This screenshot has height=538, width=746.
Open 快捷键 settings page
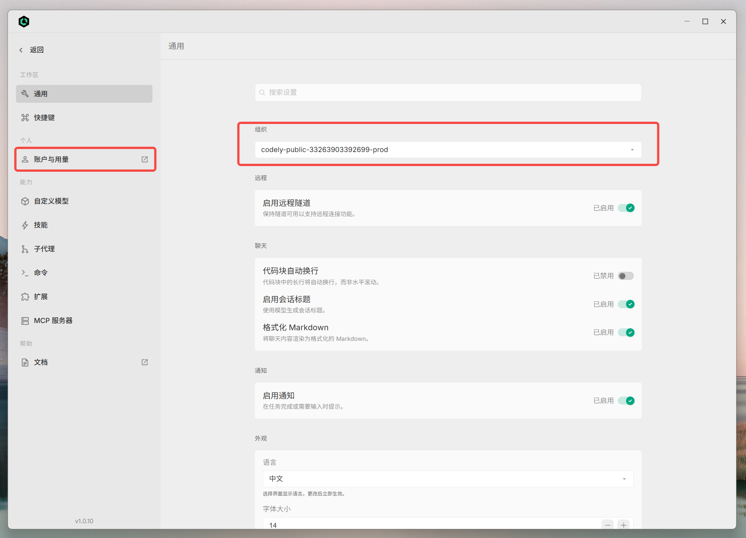click(x=84, y=118)
